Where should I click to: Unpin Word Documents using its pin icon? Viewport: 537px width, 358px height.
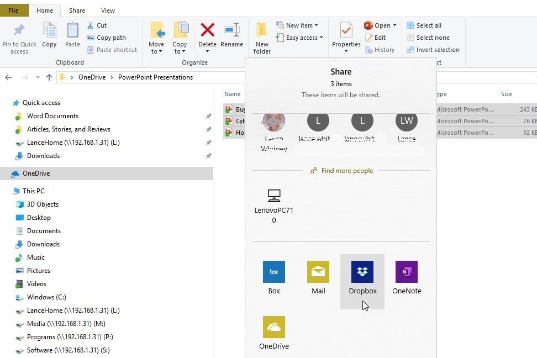209,116
